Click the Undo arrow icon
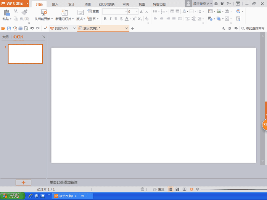Image resolution: width=267 pixels, height=200 pixels. click(32, 28)
